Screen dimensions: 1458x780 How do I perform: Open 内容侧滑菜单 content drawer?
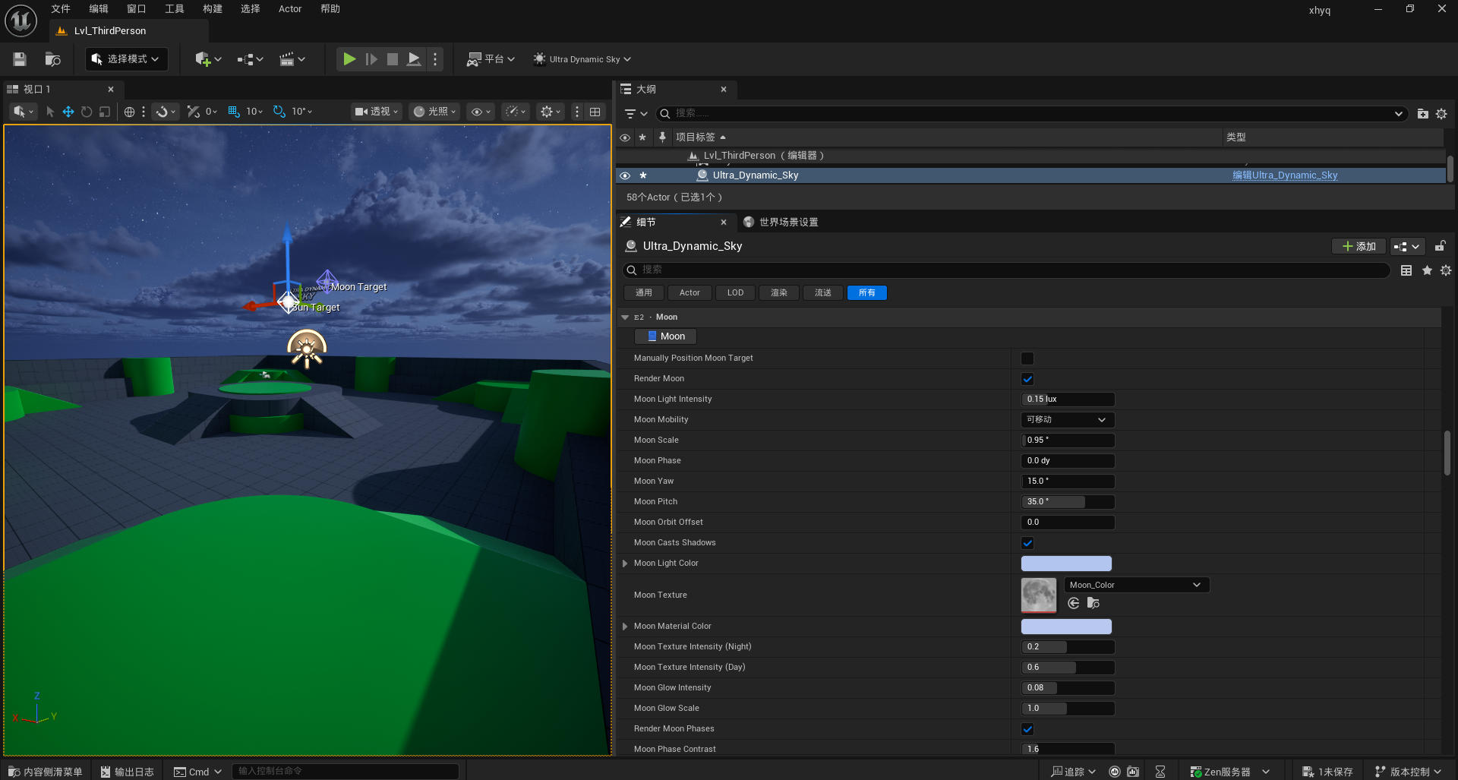[46, 772]
